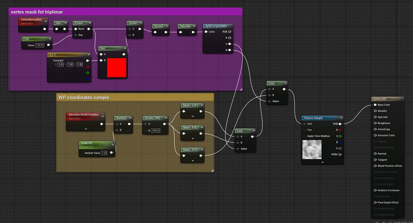Toggle the Divide(,100) node chevron
This screenshot has height=223, width=413.
165,118
